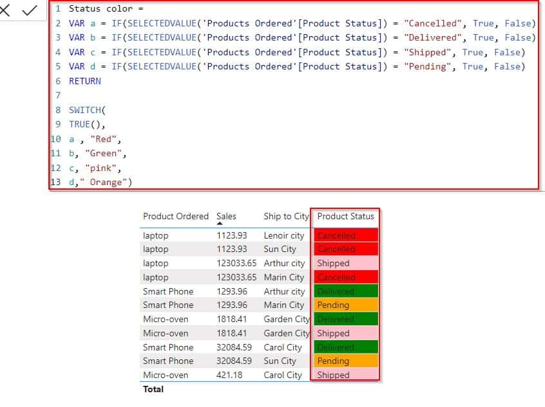Click the TRUE(), line in the formula
This screenshot has height=407, width=545.
pyautogui.click(x=87, y=124)
